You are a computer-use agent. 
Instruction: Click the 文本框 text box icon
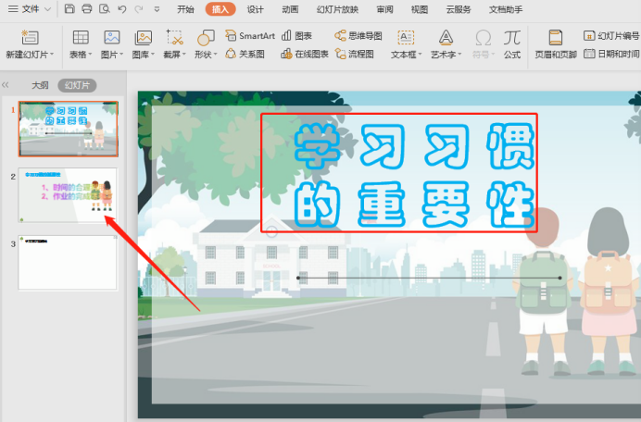pyautogui.click(x=406, y=38)
